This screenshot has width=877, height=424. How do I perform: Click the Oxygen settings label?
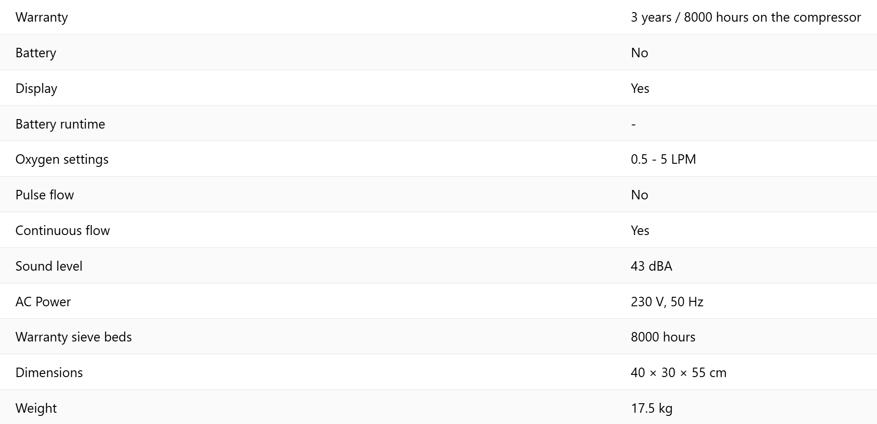point(62,159)
